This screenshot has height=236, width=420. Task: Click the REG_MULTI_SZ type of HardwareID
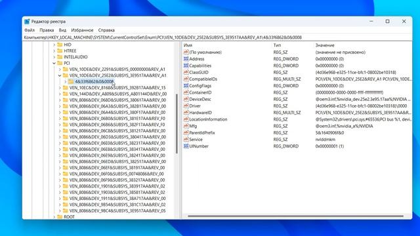(x=287, y=113)
